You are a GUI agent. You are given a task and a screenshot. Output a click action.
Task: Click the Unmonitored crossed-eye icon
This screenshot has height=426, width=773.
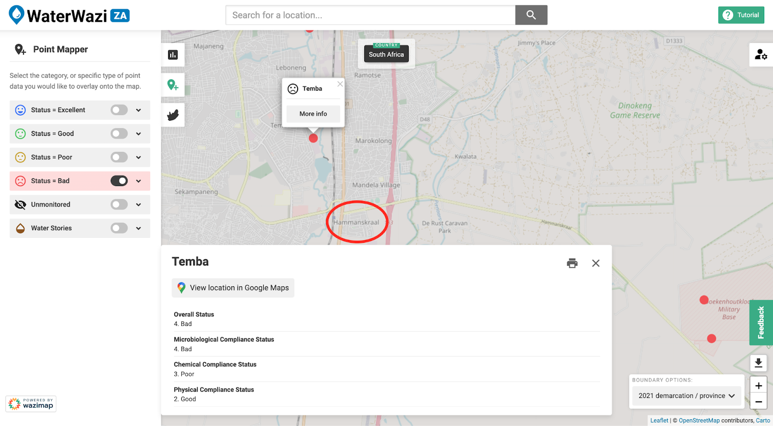coord(20,205)
